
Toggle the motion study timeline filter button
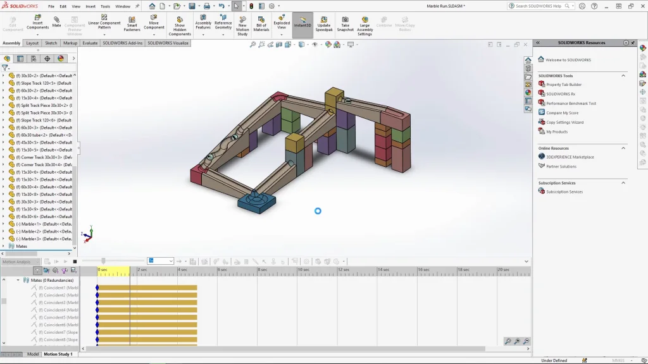(37, 270)
